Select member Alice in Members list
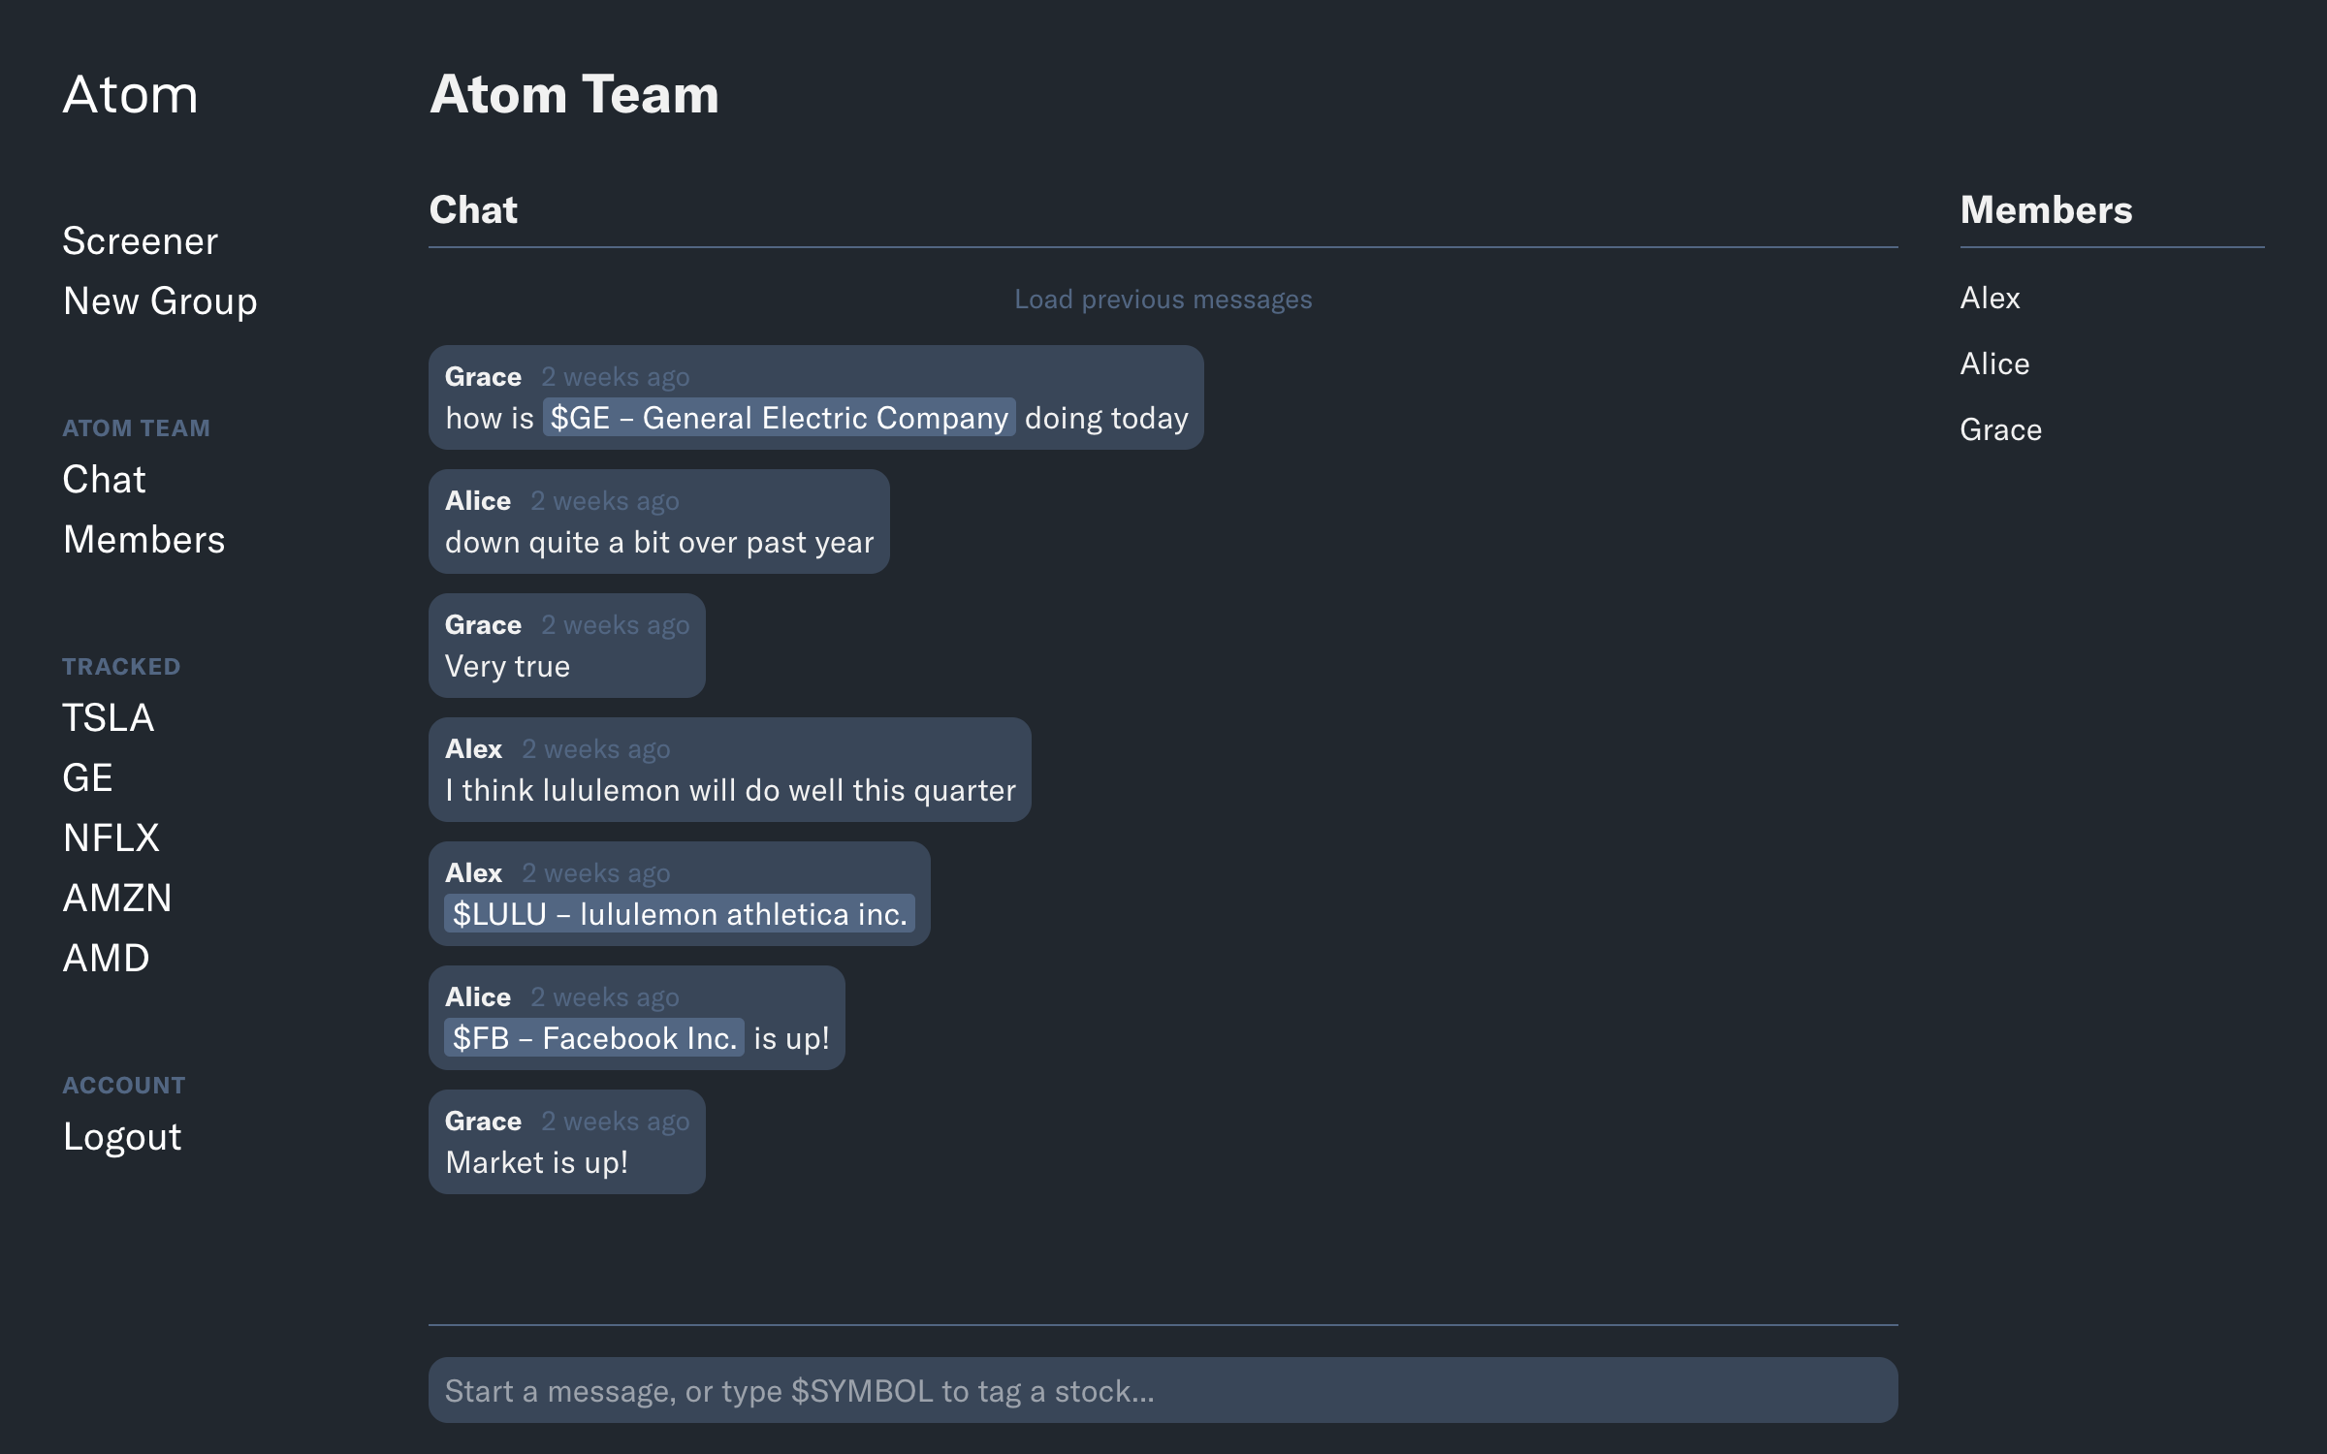Screen dimensions: 2327x1454 pyautogui.click(x=1994, y=363)
